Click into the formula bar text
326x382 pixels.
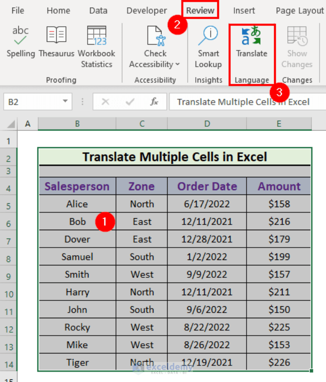[x=247, y=102]
